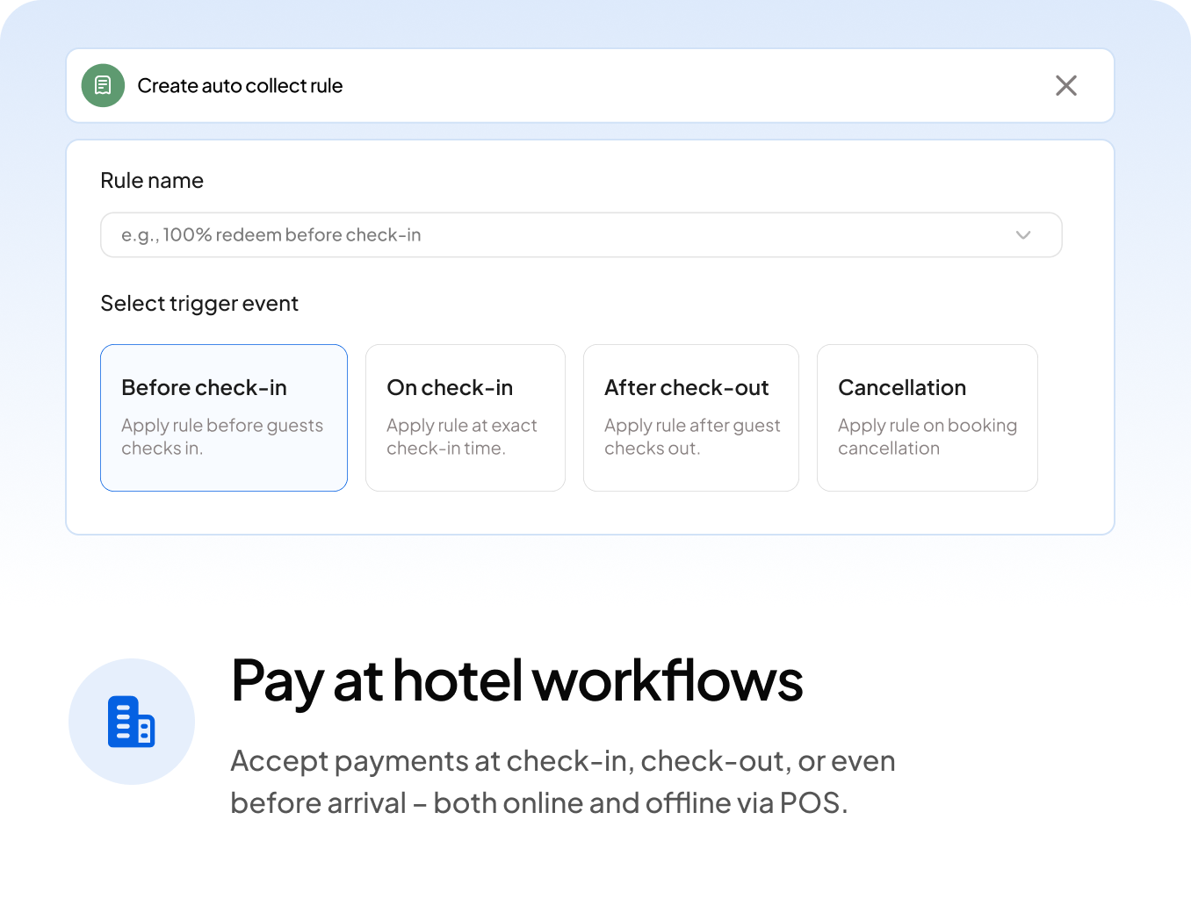Screen dimensions: 1191x913
Task: Pick the Cancellation trigger card
Action: pos(927,418)
